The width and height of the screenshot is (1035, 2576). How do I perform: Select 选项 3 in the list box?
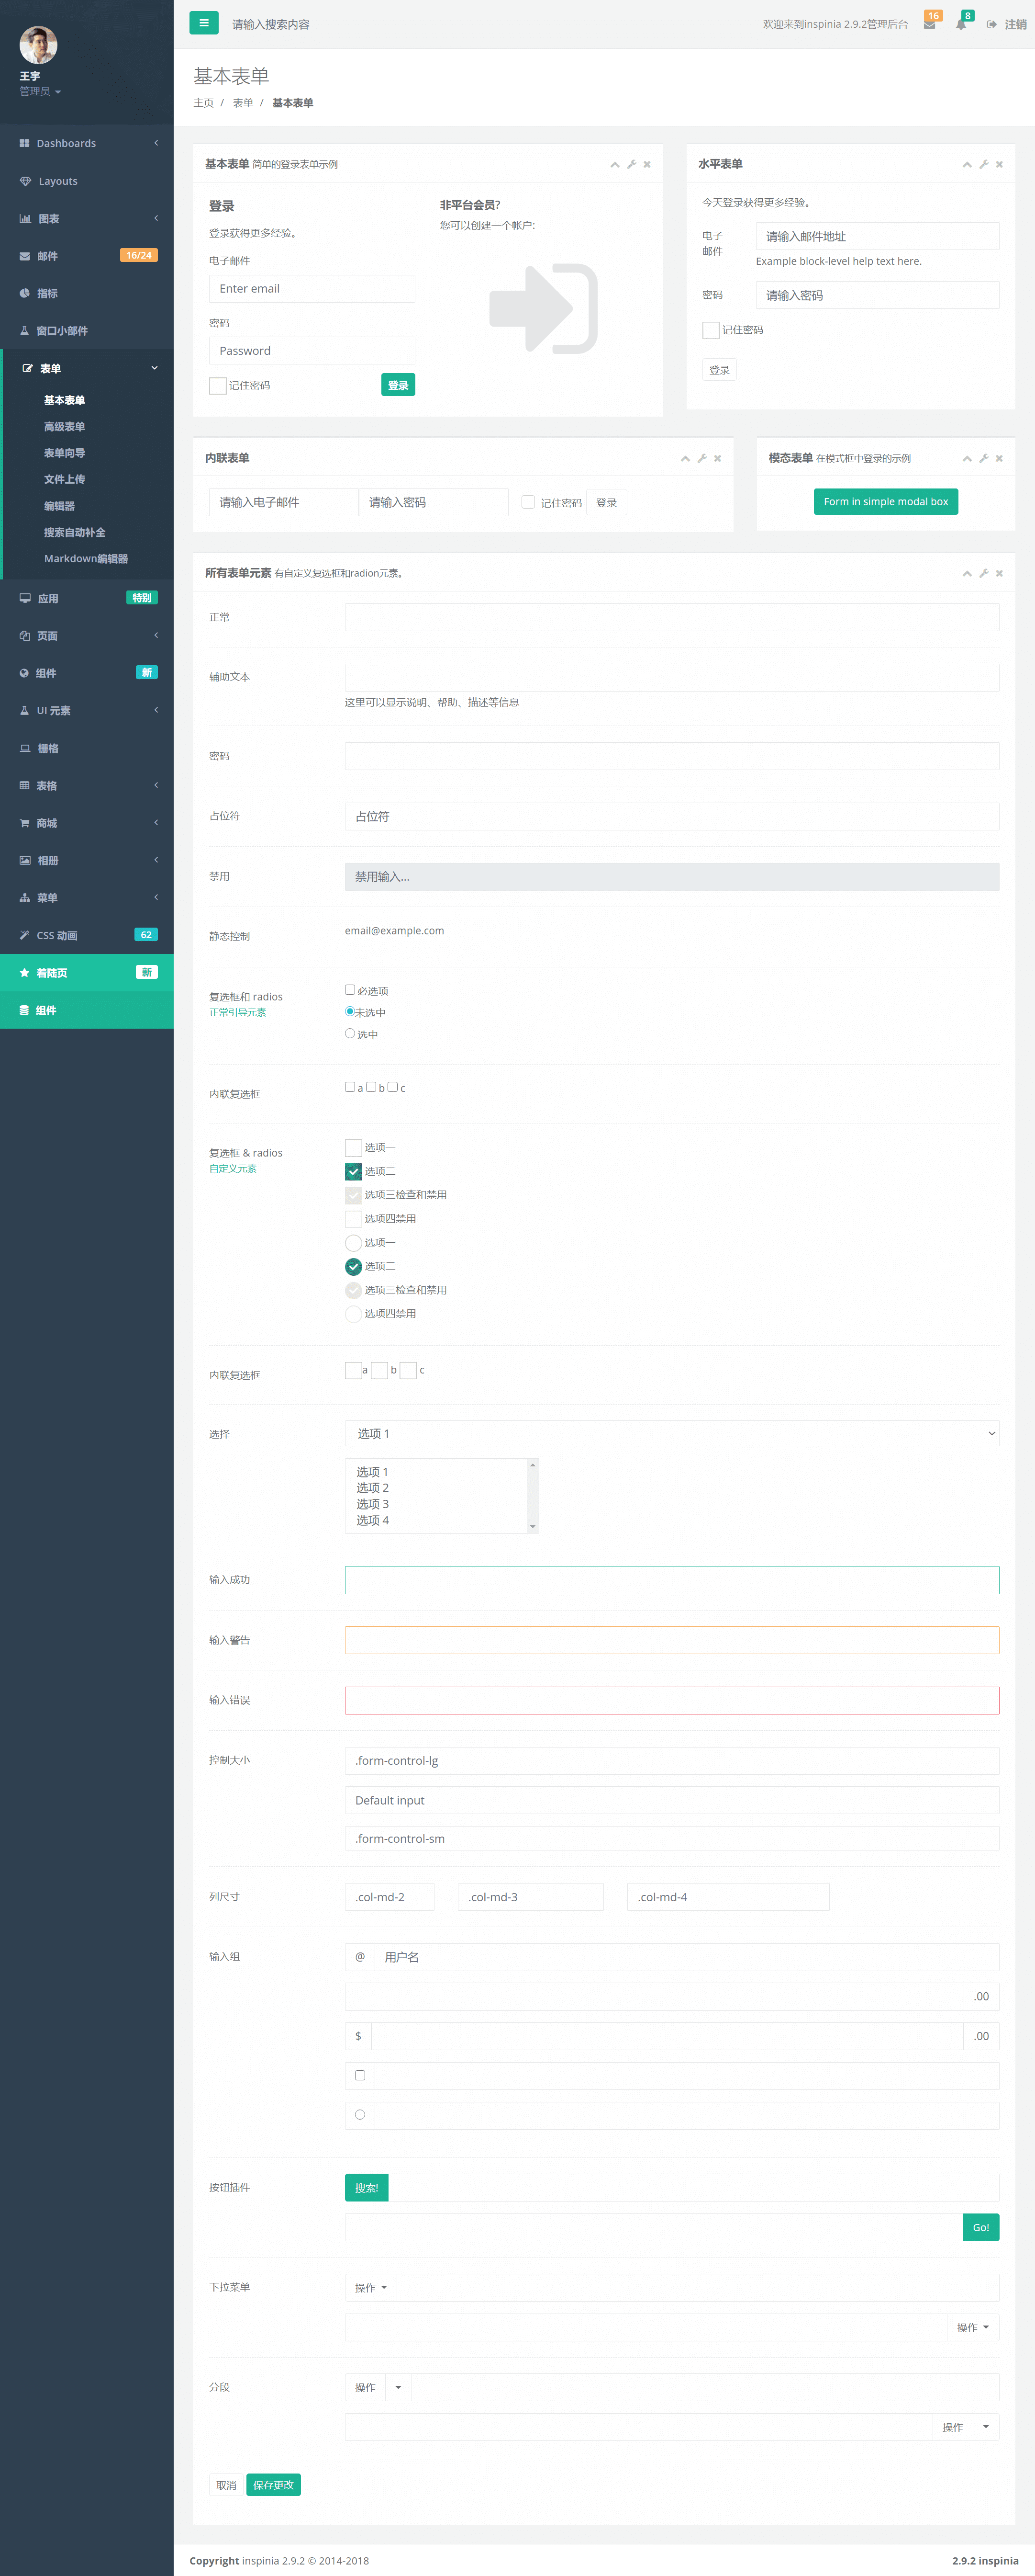(373, 1504)
